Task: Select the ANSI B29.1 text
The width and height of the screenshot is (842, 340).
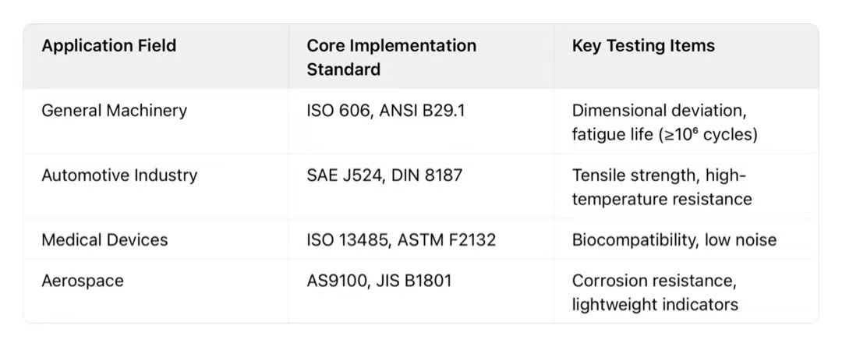Action: (x=423, y=111)
